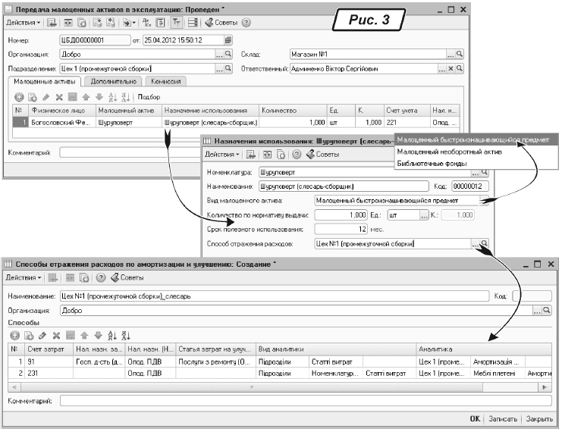Click the search icon next to Номенклатура Шуруповерт
Screen dimensions: 562x432
tap(485, 172)
